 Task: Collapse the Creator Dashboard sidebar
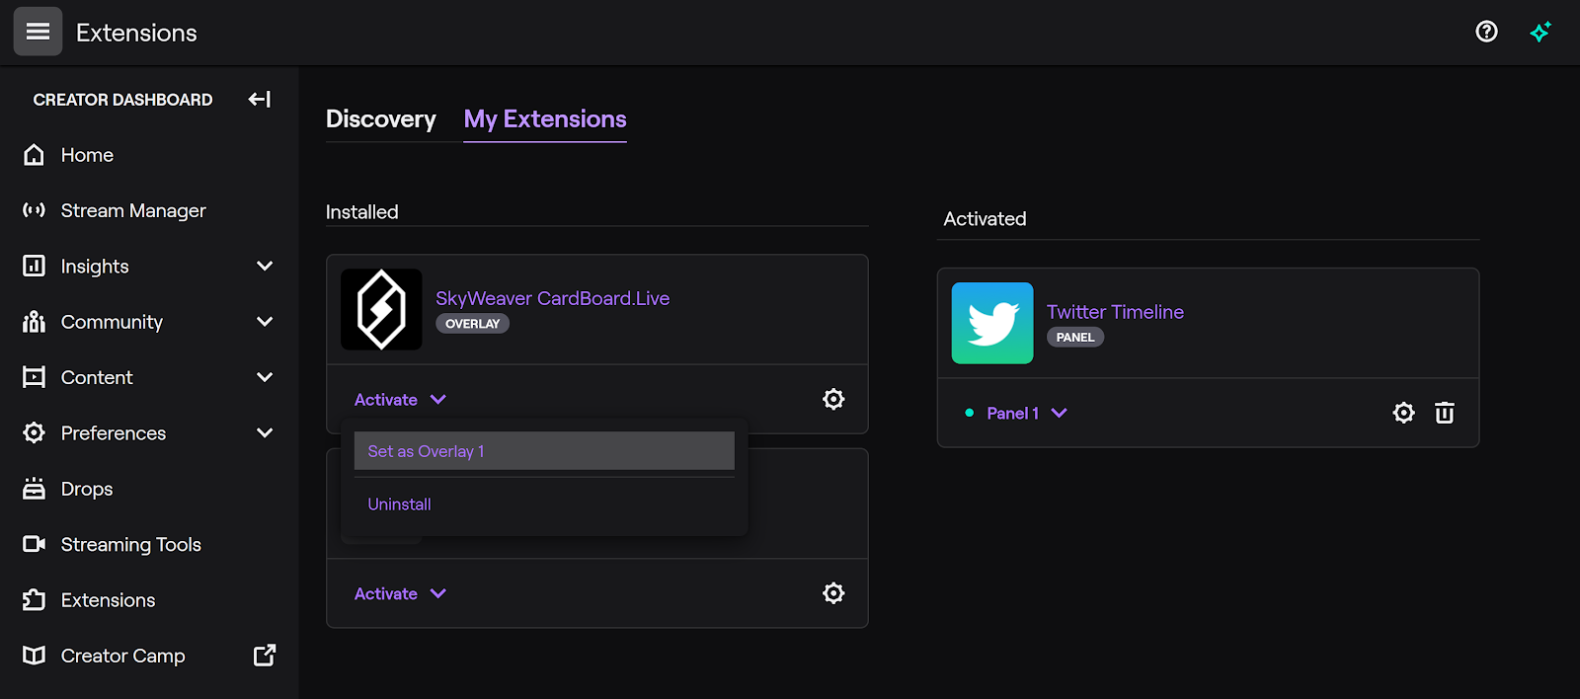[259, 99]
